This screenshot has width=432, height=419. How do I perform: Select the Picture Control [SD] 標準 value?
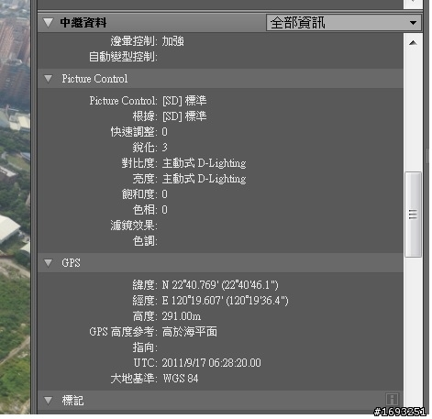[184, 101]
